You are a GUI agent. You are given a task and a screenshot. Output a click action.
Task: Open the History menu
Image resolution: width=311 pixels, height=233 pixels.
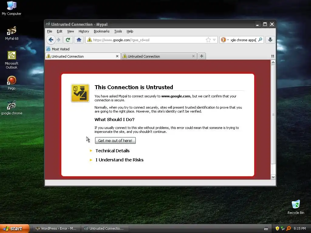tap(84, 31)
